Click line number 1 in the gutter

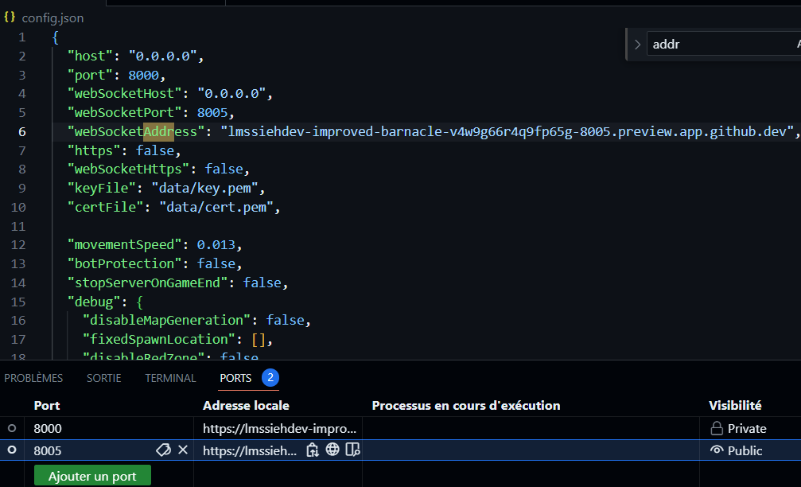(x=22, y=37)
